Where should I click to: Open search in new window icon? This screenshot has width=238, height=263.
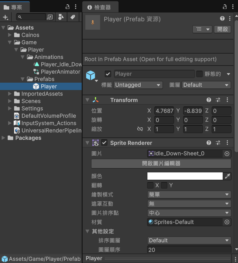pyautogui.click(x=50, y=17)
